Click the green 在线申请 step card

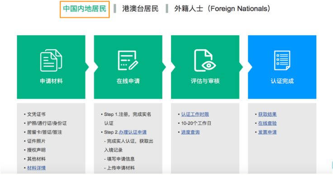point(128,67)
